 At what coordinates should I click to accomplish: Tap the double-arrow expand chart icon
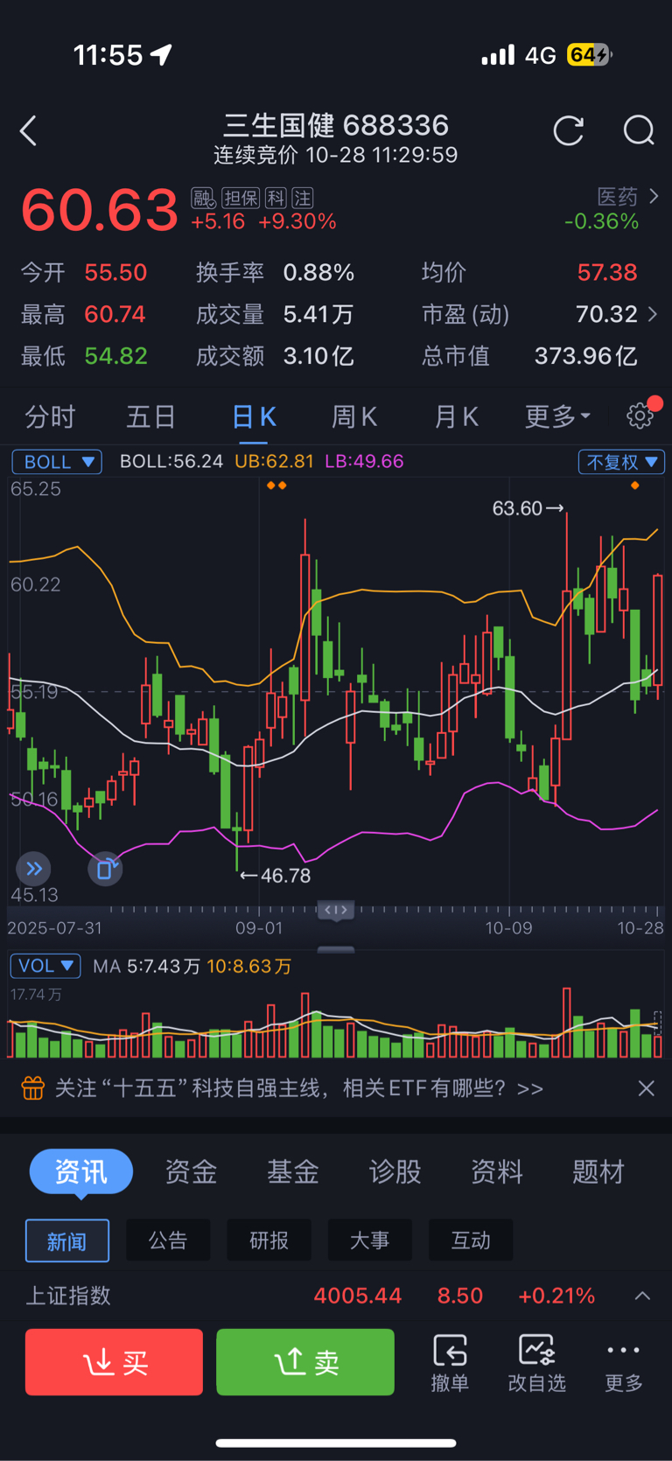point(34,869)
